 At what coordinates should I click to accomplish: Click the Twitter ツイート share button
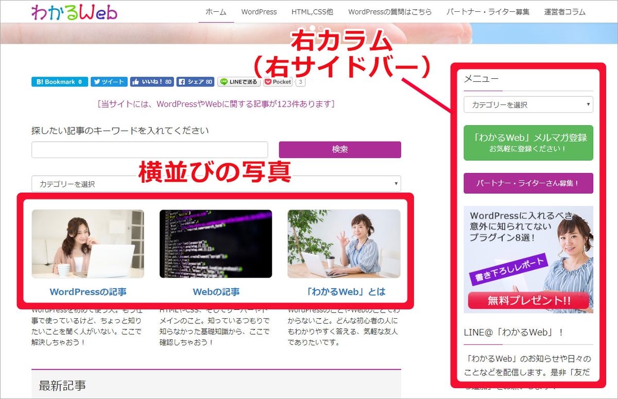[x=109, y=82]
